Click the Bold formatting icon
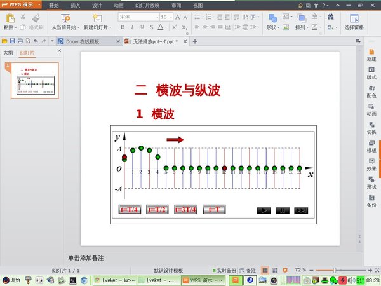Screen dimensions: 381x286 pyautogui.click(x=123, y=27)
